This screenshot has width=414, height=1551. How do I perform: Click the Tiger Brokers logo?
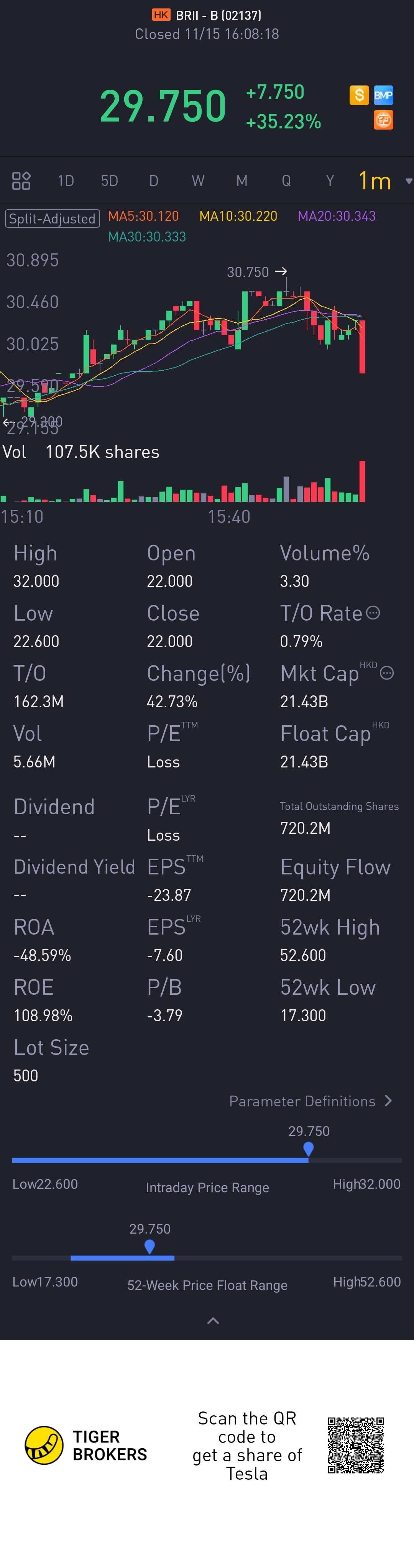[86, 1446]
